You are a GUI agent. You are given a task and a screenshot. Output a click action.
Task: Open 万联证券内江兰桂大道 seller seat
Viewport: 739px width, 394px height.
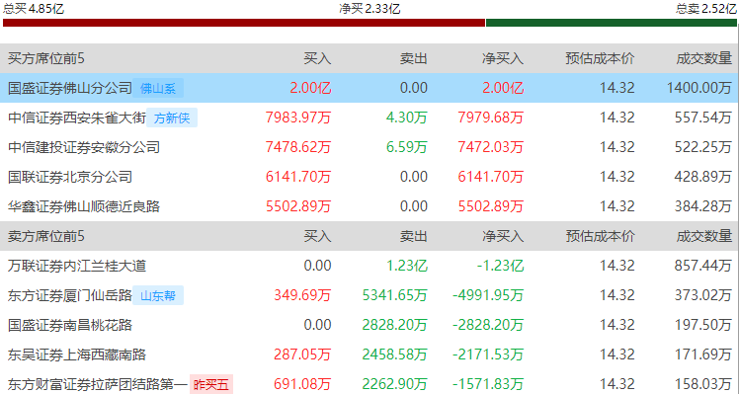tap(77, 266)
